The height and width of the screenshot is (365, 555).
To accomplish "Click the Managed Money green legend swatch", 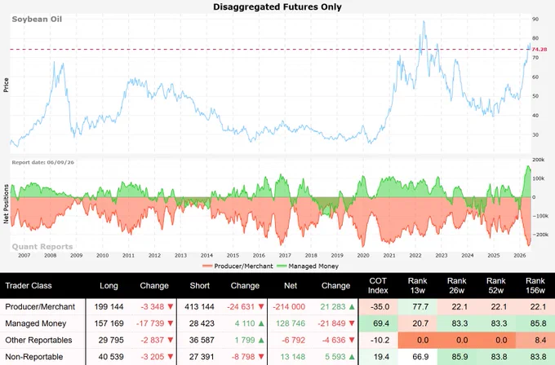I will [282, 266].
